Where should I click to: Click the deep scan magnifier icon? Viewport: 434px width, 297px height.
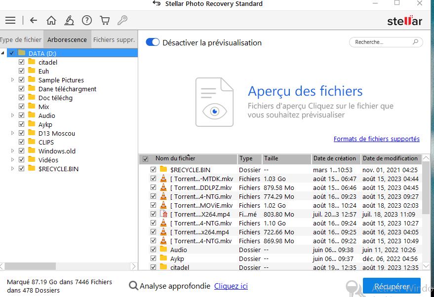(x=133, y=286)
